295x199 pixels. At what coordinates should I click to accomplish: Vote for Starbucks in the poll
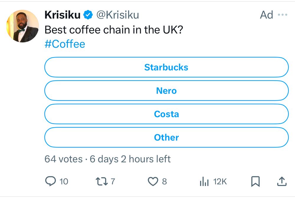click(x=166, y=67)
